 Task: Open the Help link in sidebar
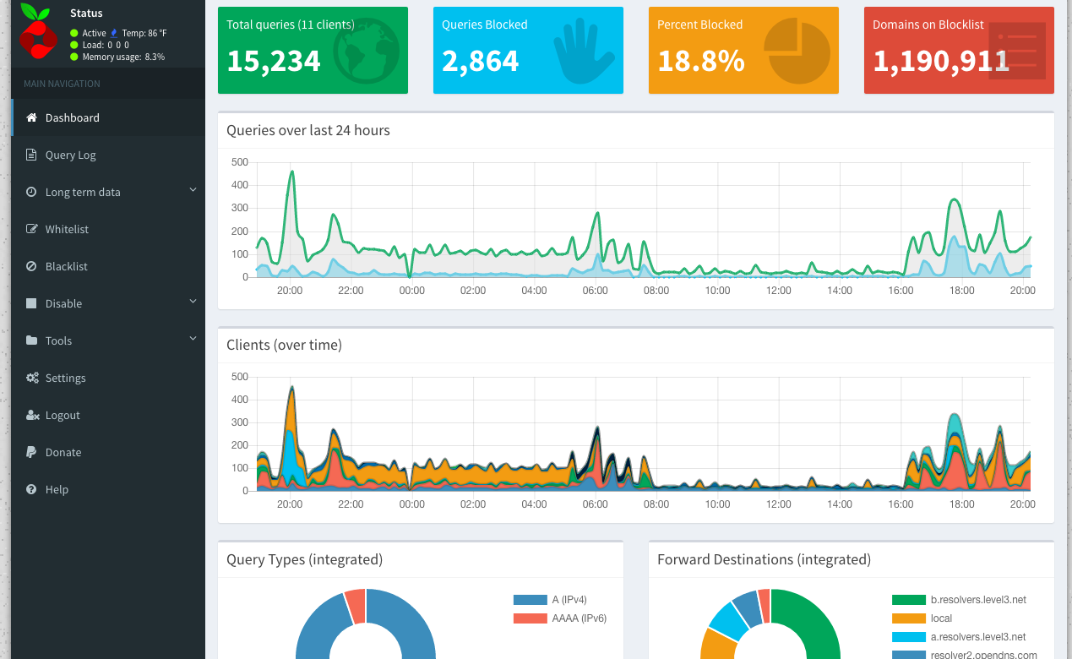[x=109, y=489]
